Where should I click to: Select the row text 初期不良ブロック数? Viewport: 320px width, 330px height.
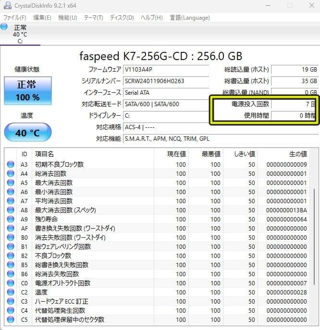(x=60, y=164)
